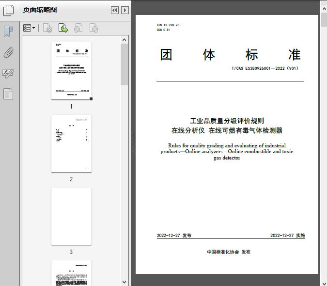
Task: Open the Signatures panel
Action: (8, 73)
